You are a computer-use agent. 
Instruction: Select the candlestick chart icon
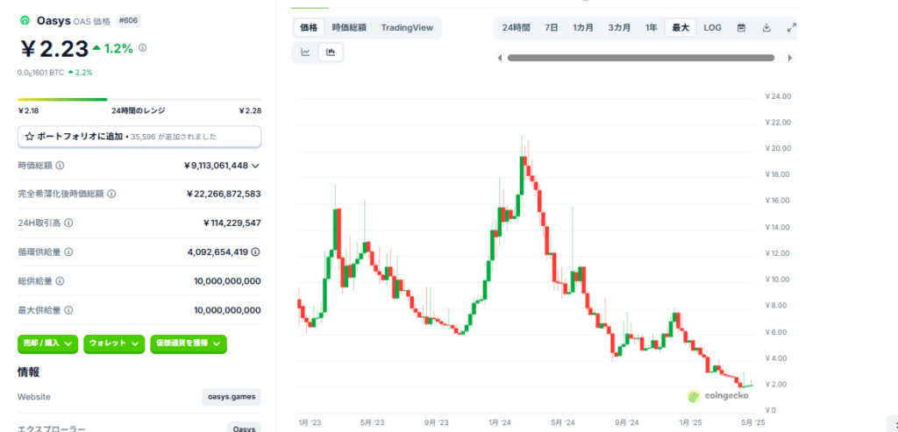tap(331, 52)
